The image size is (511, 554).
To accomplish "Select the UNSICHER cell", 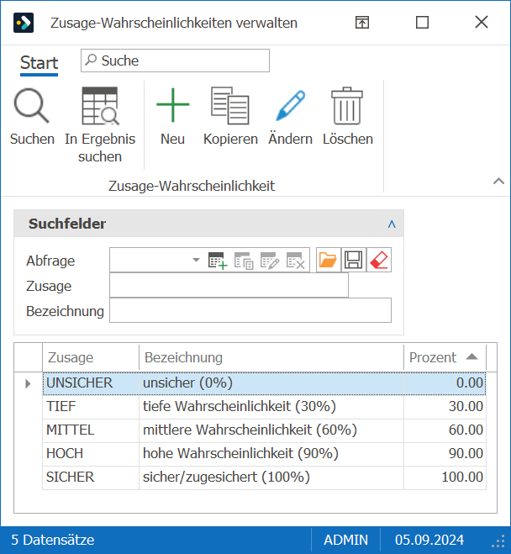I will pos(91,383).
